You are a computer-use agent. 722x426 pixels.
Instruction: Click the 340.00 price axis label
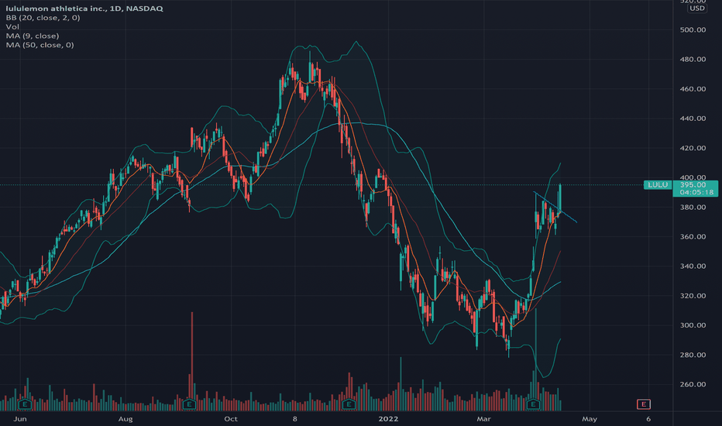pyautogui.click(x=693, y=266)
